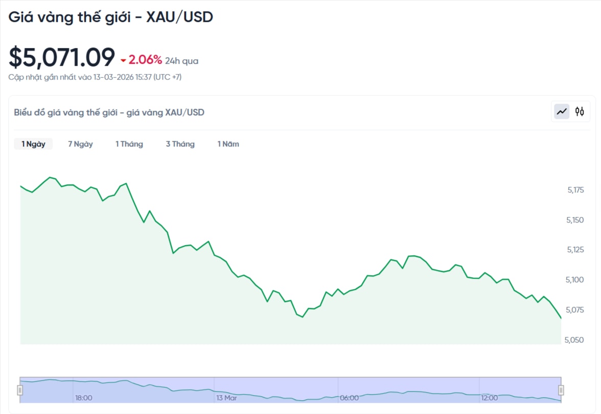Viewport: 601px width, 414px height.
Task: Click the 5,100 axis label on chart
Action: coord(574,279)
